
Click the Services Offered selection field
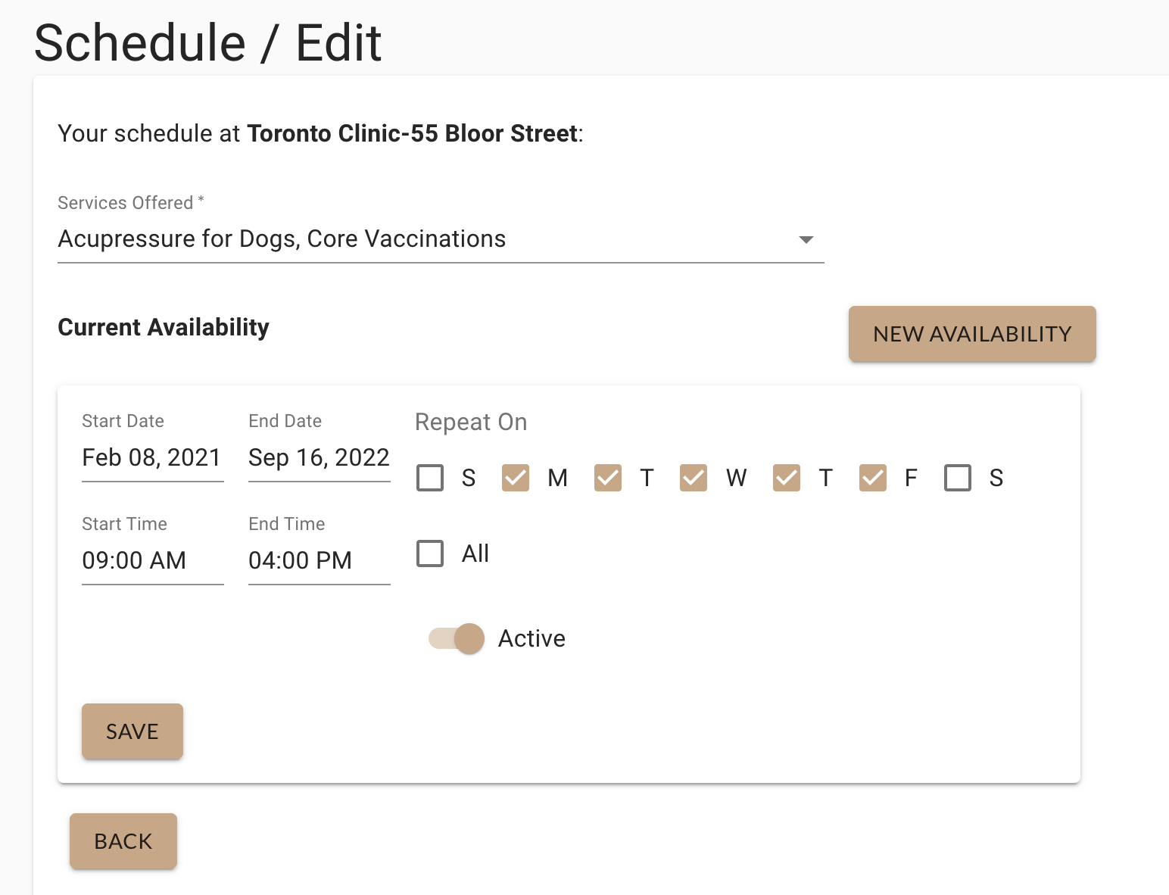click(x=424, y=239)
